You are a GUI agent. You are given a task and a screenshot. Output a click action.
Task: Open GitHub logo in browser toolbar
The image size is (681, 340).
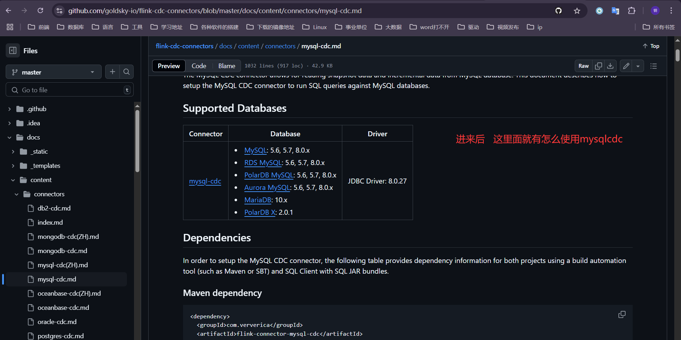pyautogui.click(x=558, y=11)
